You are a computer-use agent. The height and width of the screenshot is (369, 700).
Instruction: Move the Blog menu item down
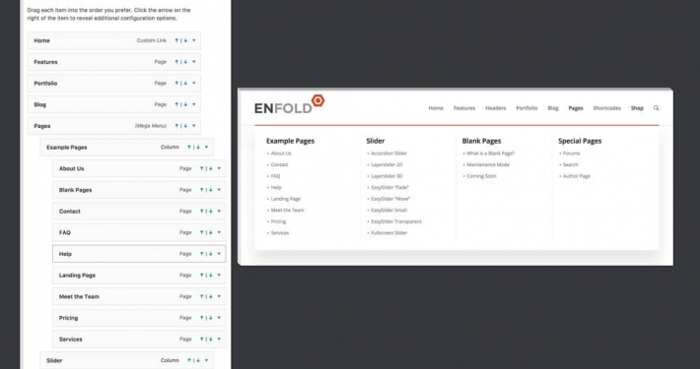point(185,104)
